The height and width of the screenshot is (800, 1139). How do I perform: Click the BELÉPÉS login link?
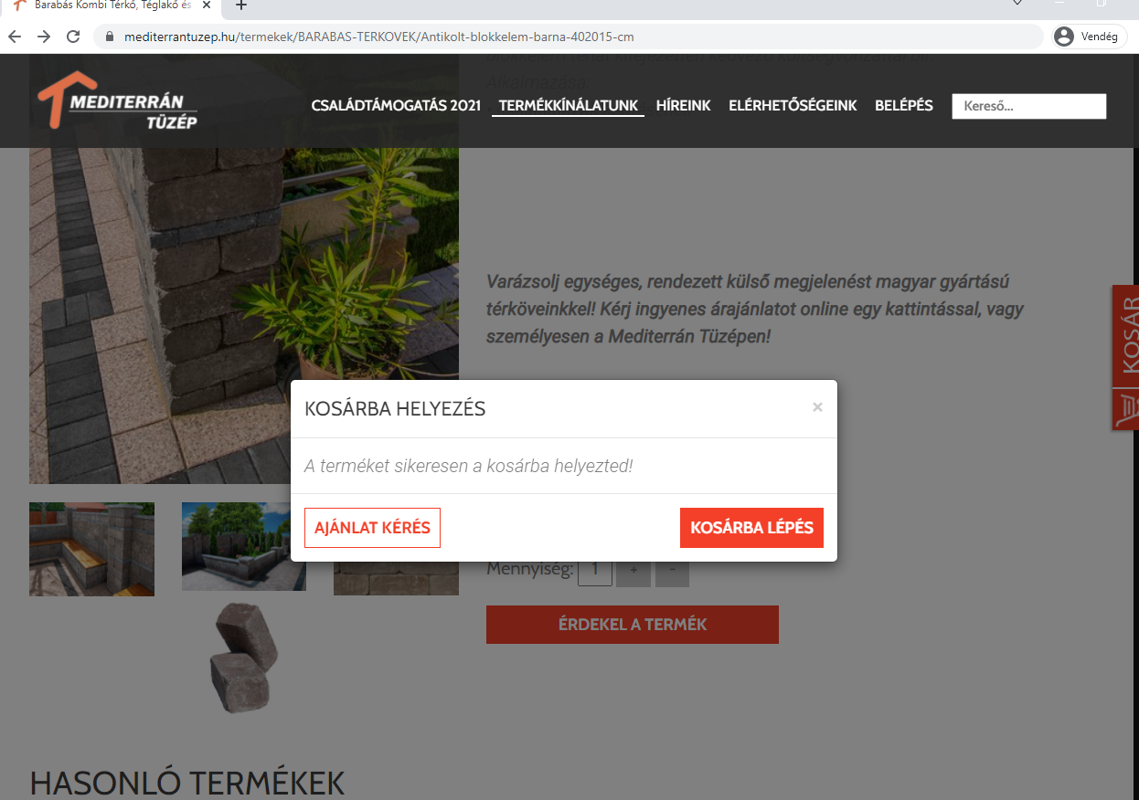click(904, 106)
